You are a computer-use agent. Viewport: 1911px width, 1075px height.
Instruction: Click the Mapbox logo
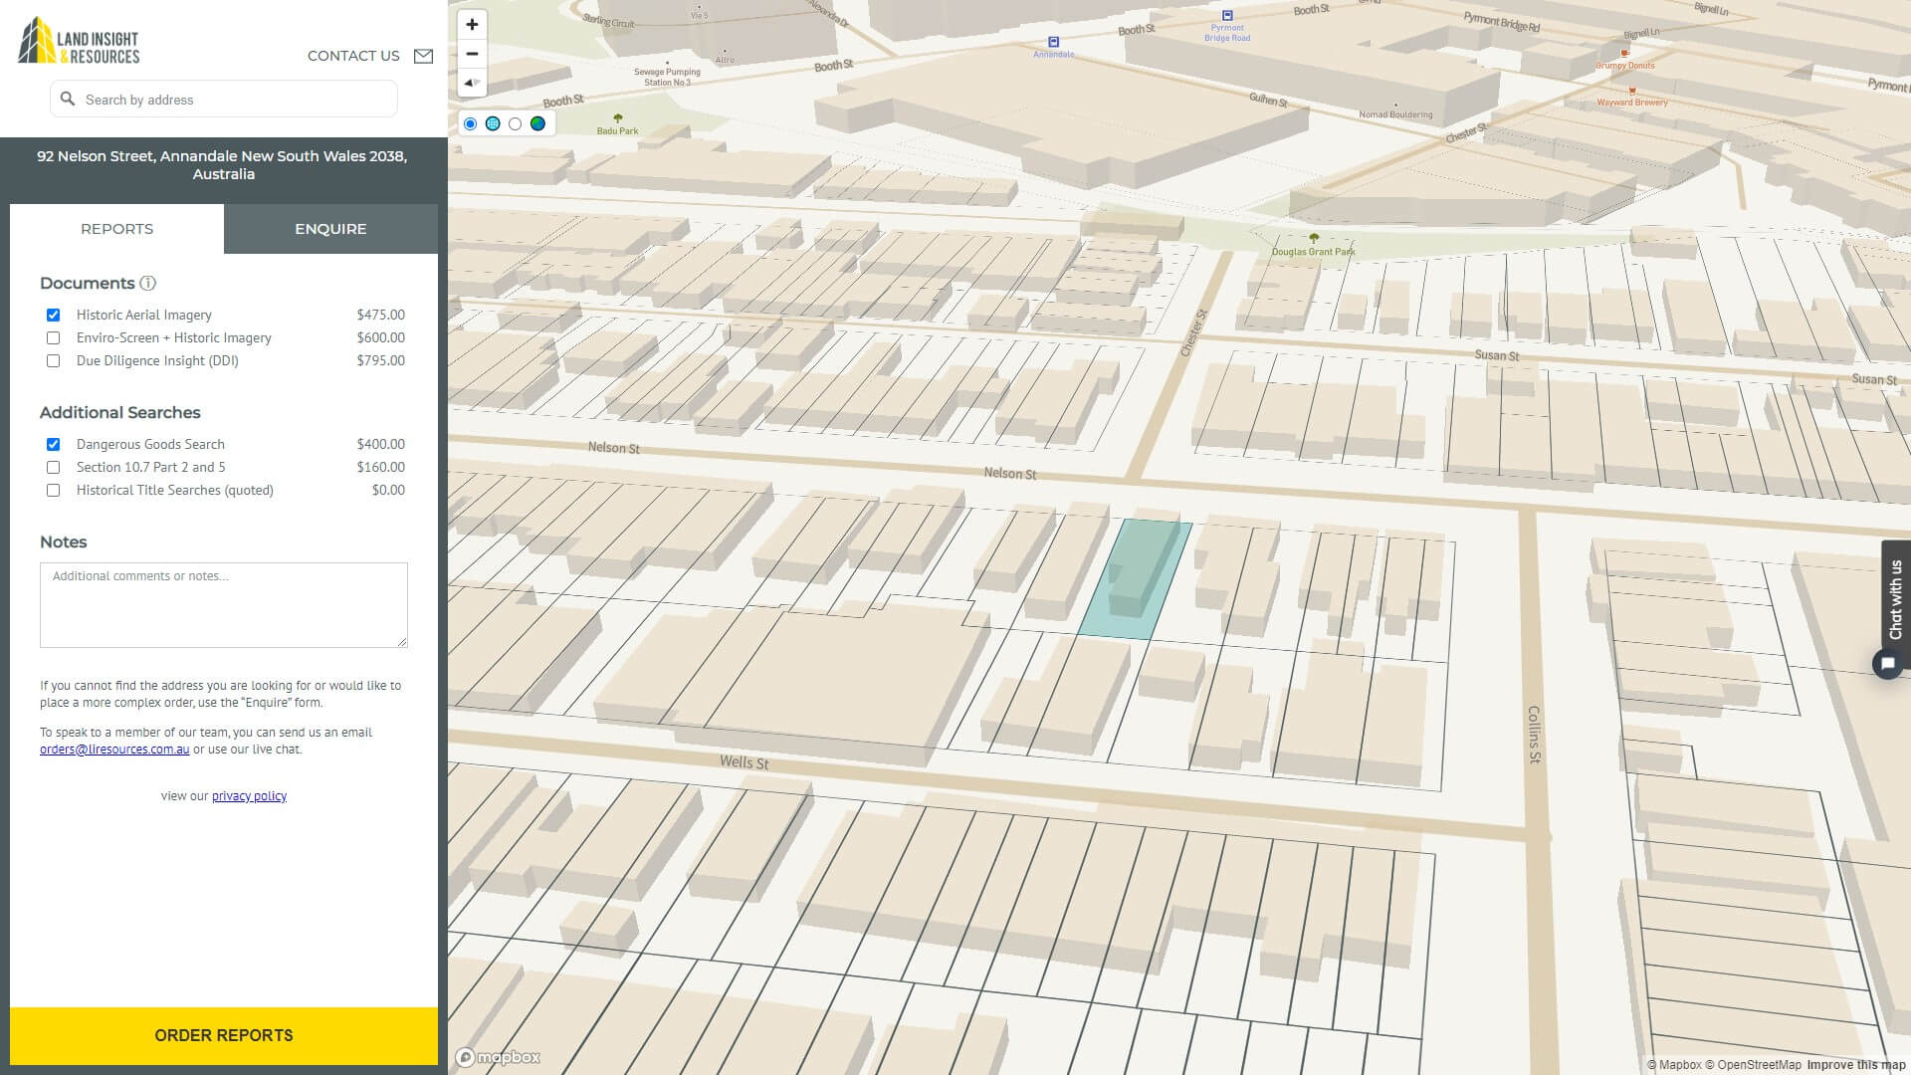coord(498,1057)
